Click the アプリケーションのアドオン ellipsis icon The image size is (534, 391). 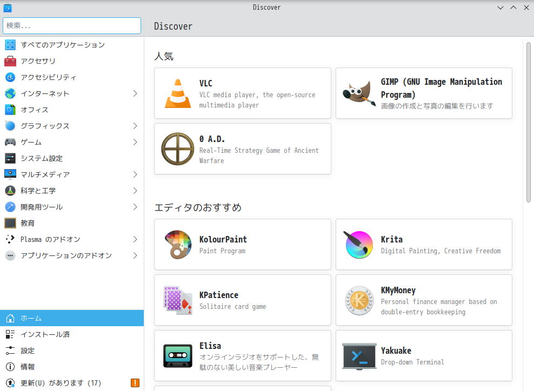[10, 255]
